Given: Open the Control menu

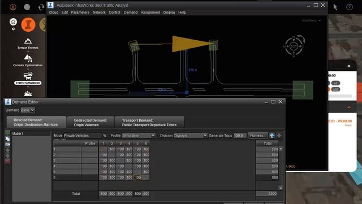Looking at the screenshot, I should tap(114, 12).
